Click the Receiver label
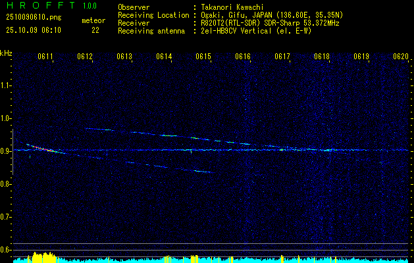Screen dimensions: 414x263 pos(134,23)
